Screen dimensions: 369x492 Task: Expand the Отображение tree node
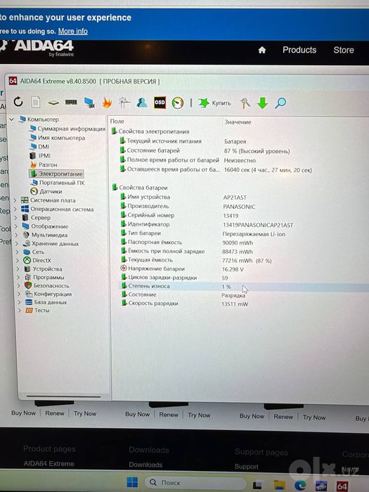tap(15, 226)
